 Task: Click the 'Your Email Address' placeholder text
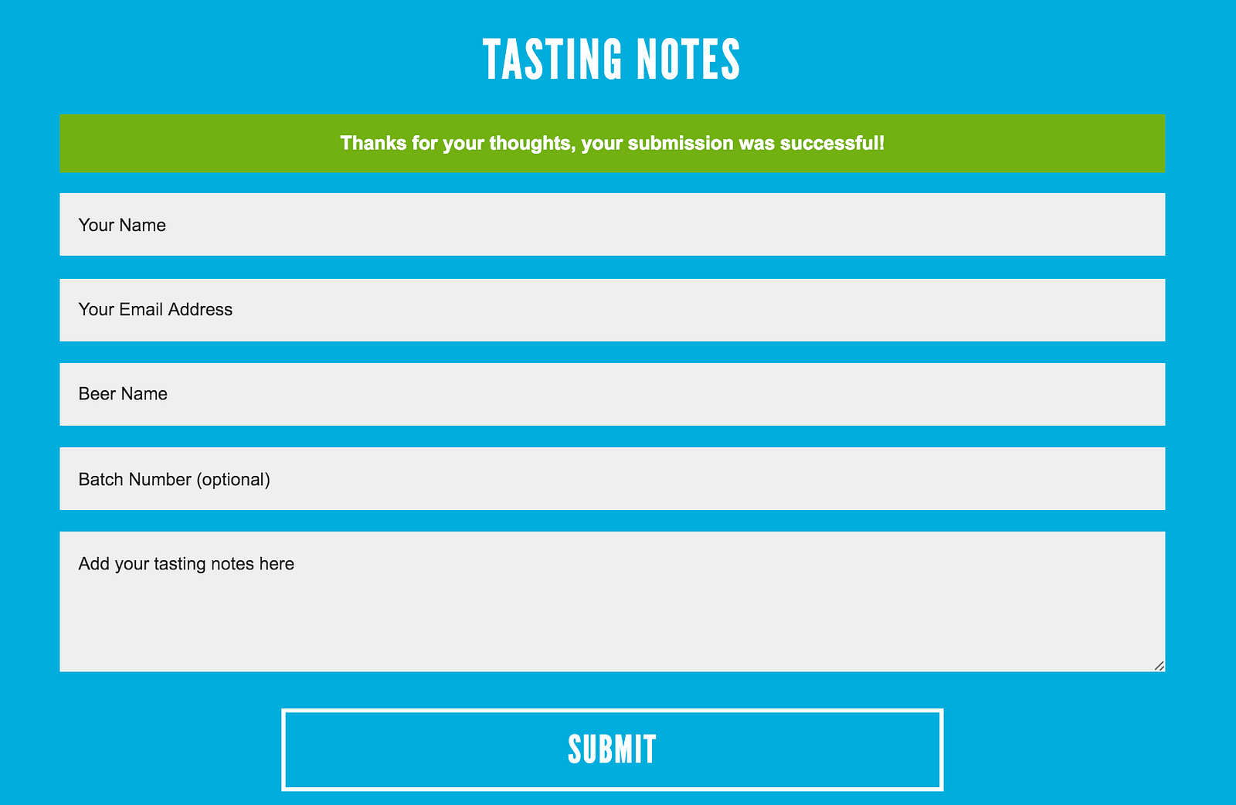tap(155, 310)
